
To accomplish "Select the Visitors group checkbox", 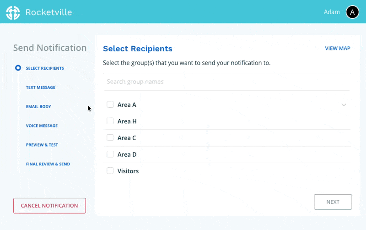I will 110,170.
